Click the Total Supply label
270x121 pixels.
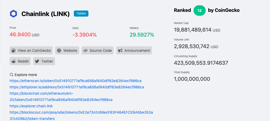[x=182, y=72]
